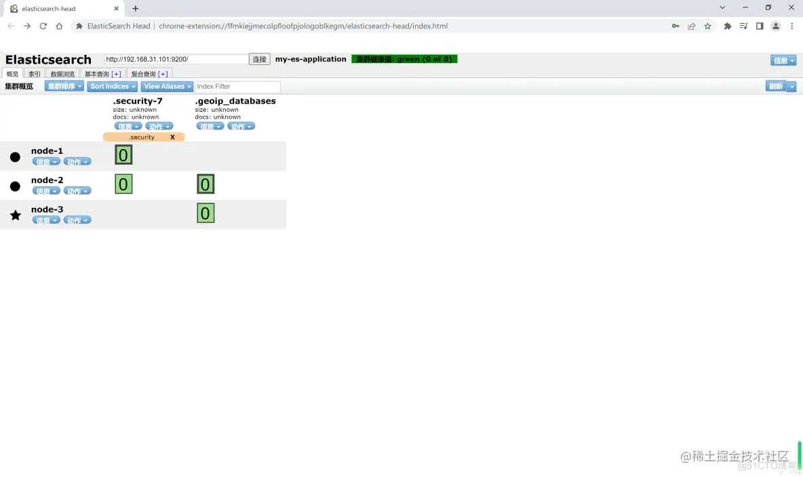Switch to the 索引 tab
This screenshot has width=803, height=477.
coord(35,74)
